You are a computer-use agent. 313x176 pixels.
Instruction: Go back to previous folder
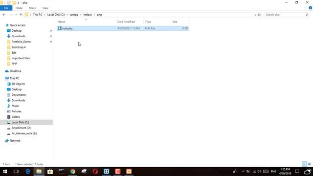(x=4, y=15)
